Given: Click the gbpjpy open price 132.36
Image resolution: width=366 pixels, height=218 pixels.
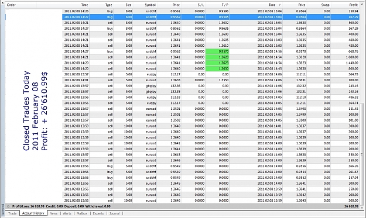Looking at the screenshot, I should 176,86.
